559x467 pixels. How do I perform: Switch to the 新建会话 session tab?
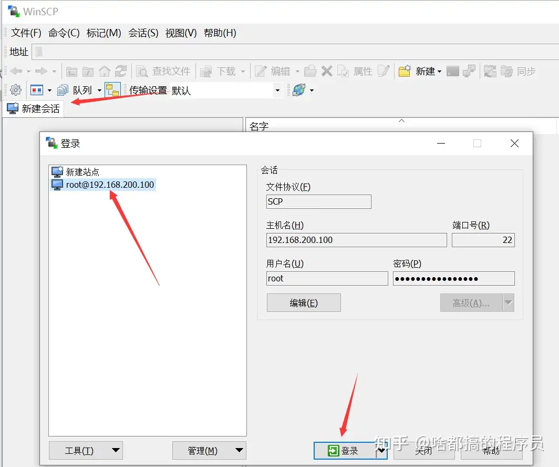coord(34,108)
